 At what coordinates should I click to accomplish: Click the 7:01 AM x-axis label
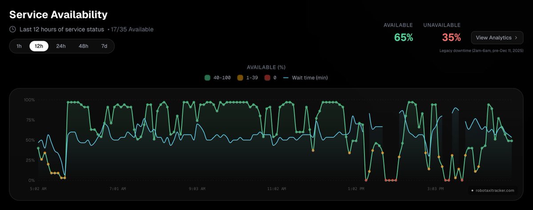pyautogui.click(x=118, y=189)
